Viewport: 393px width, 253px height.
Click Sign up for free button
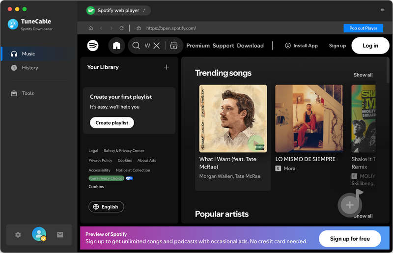tap(350, 239)
